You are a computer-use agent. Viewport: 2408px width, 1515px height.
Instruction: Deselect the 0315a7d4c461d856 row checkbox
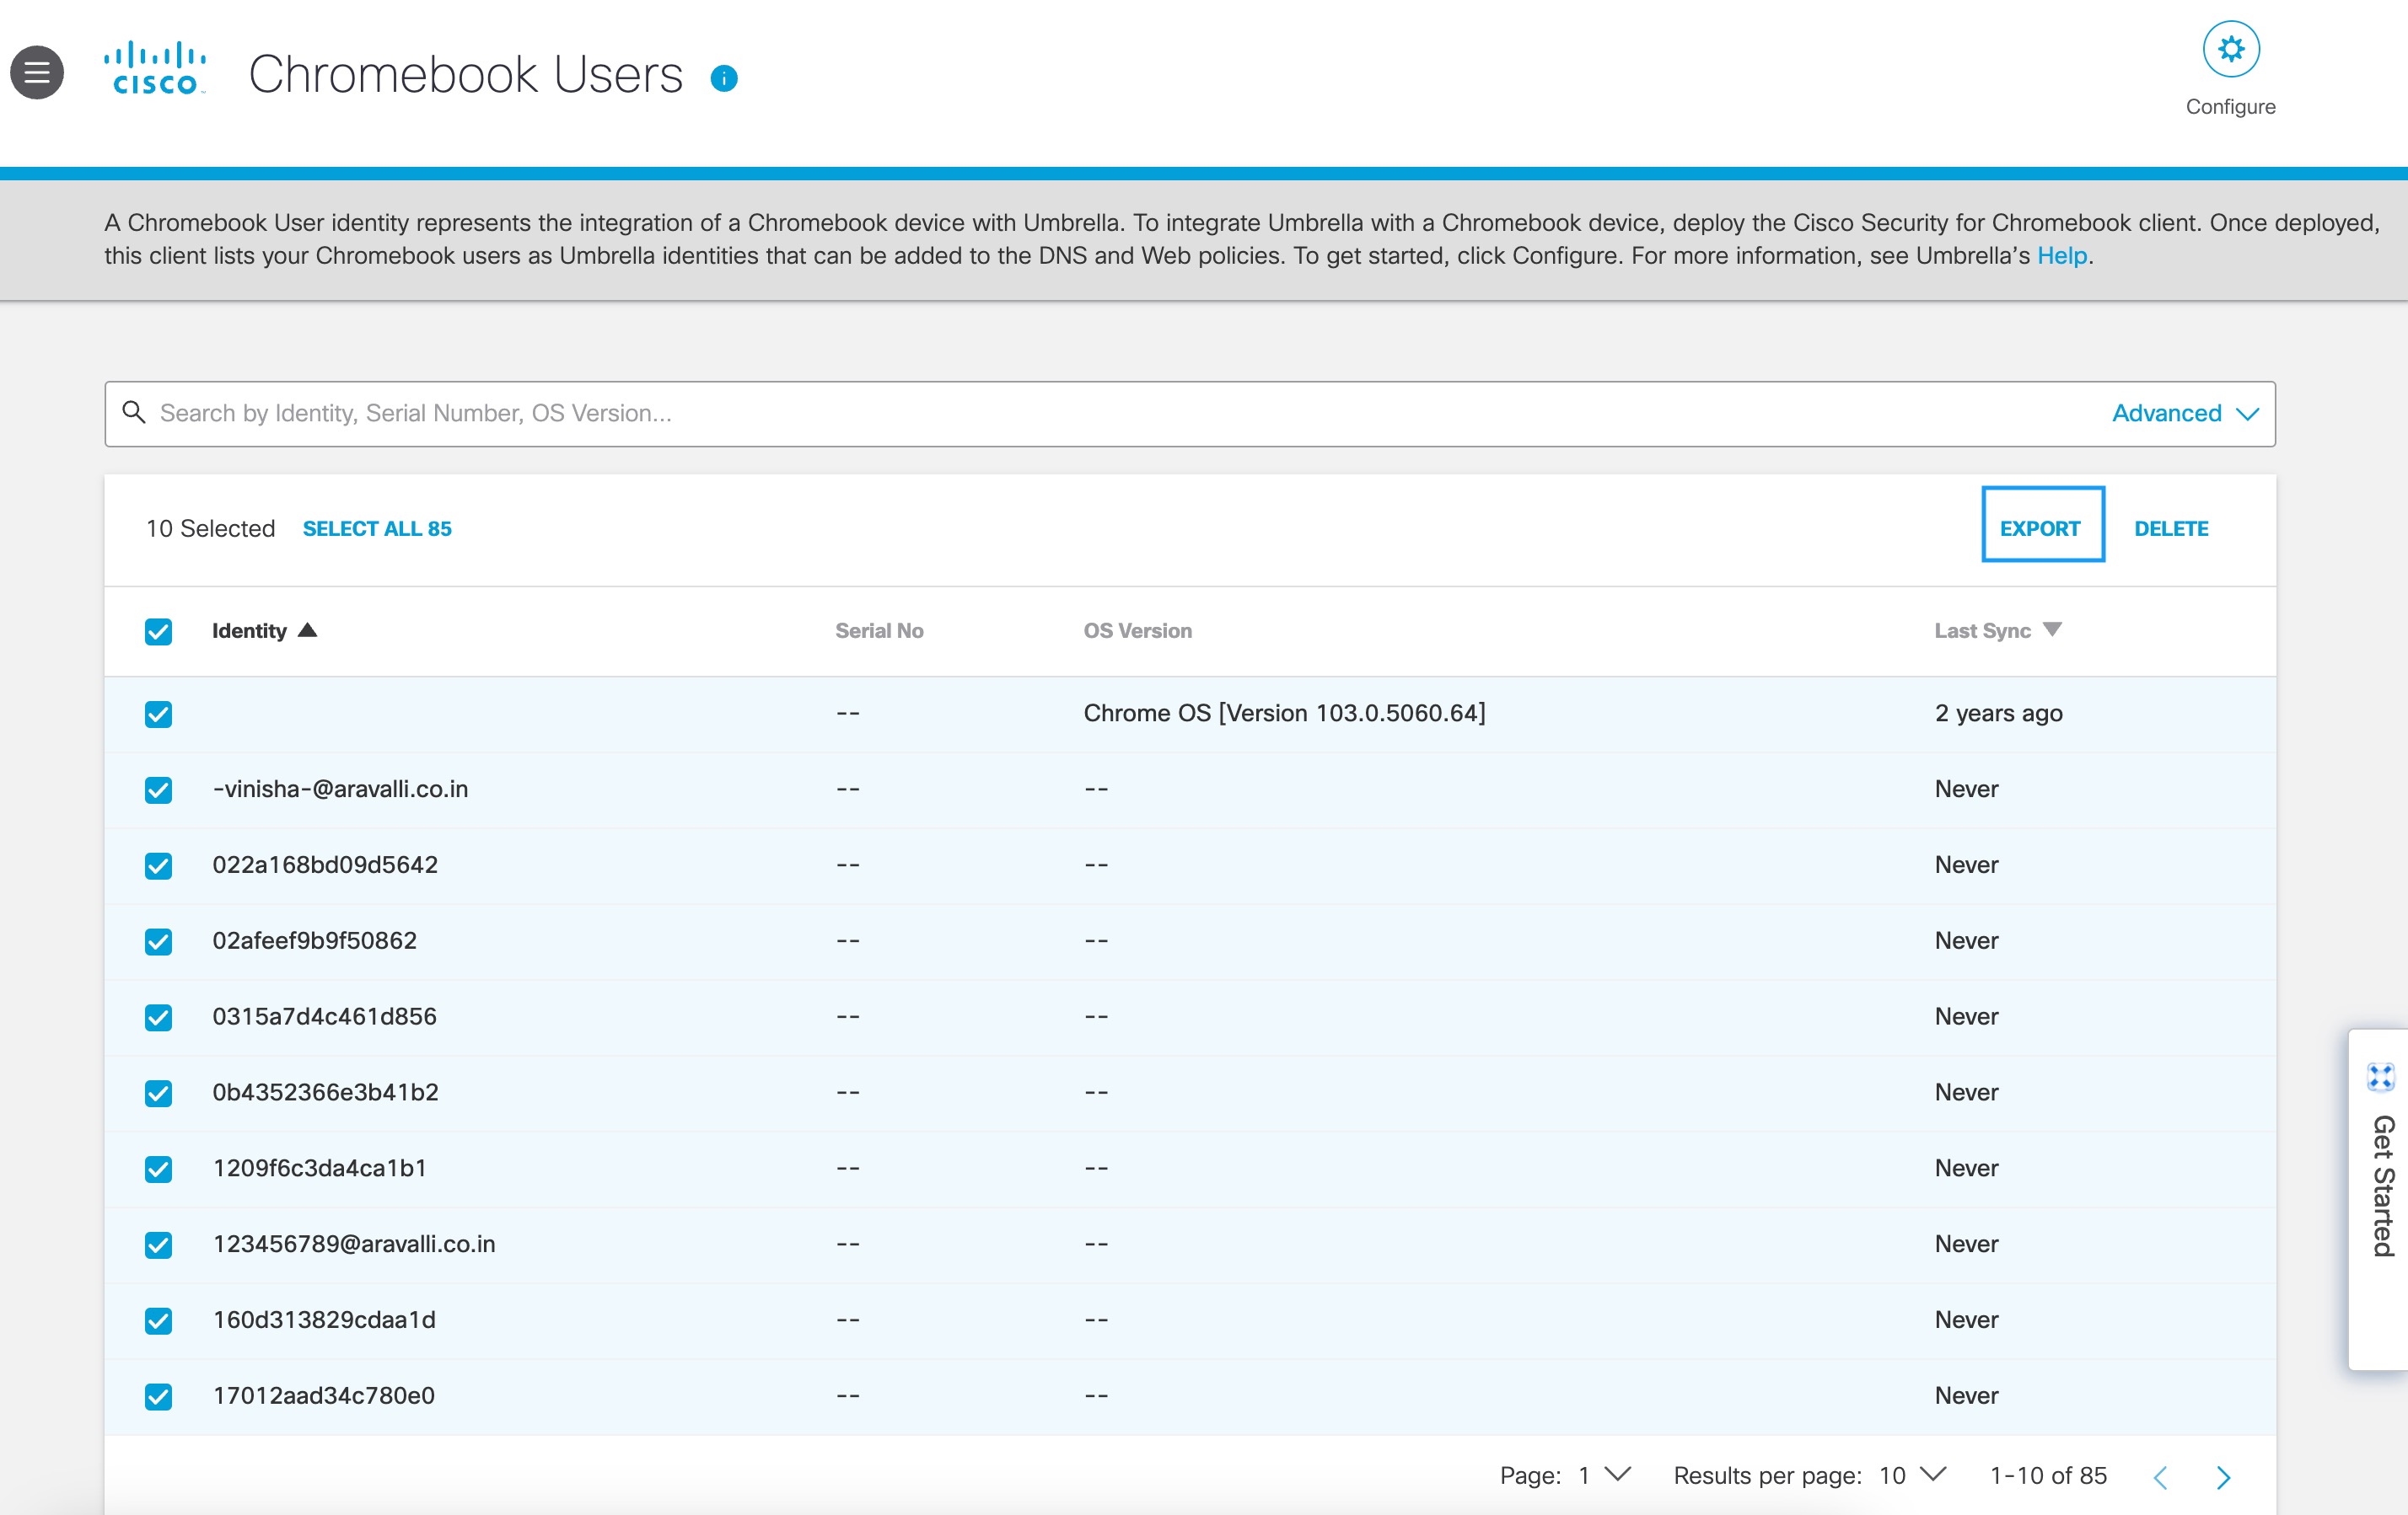click(x=158, y=1019)
